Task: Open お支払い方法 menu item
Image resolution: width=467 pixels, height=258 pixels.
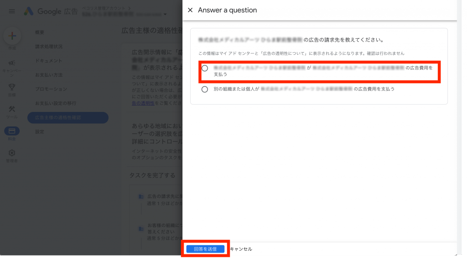Action: tap(49, 75)
